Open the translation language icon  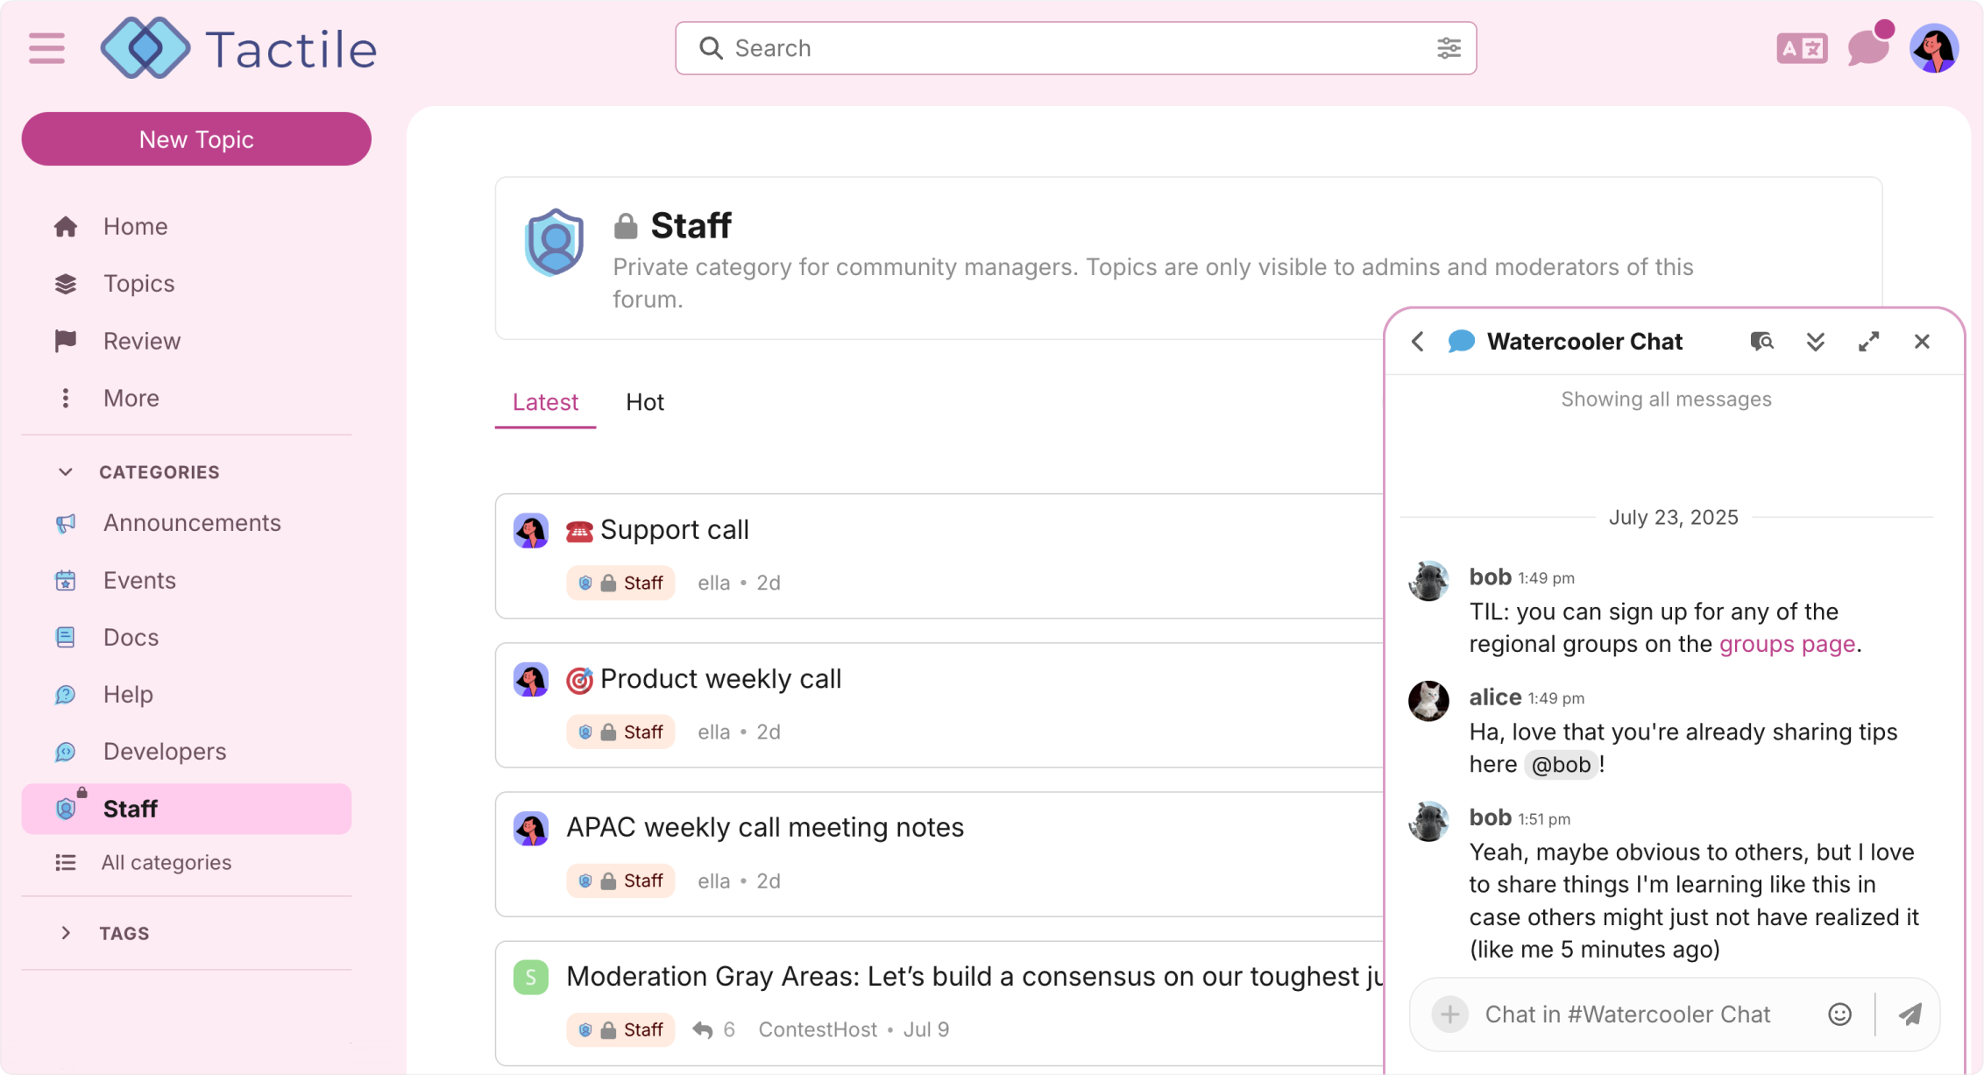click(x=1801, y=48)
